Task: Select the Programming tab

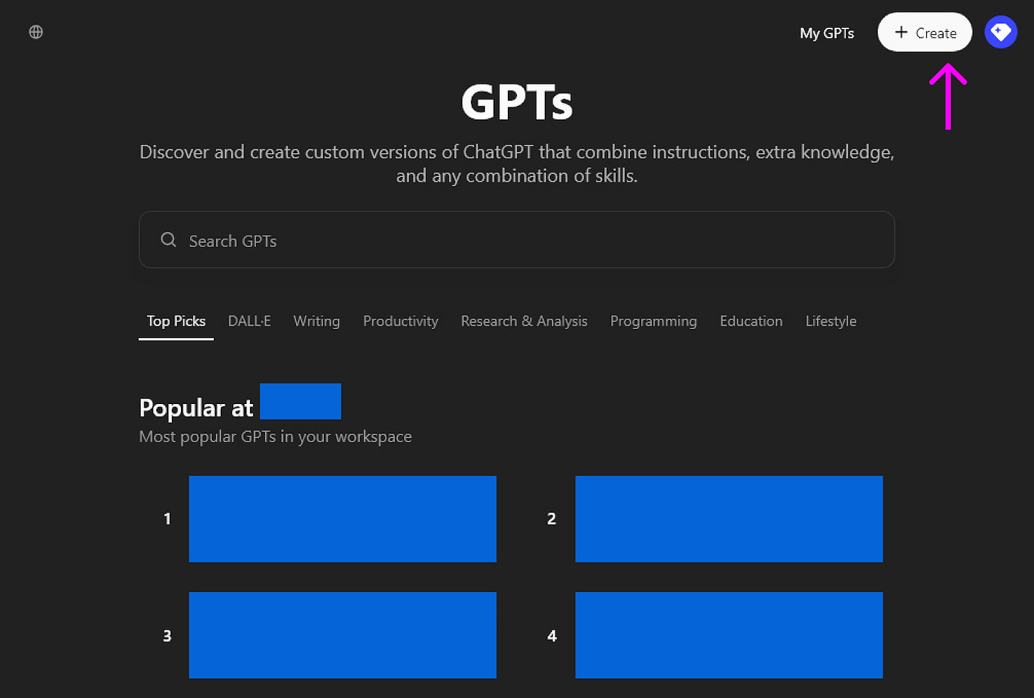Action: [x=653, y=321]
